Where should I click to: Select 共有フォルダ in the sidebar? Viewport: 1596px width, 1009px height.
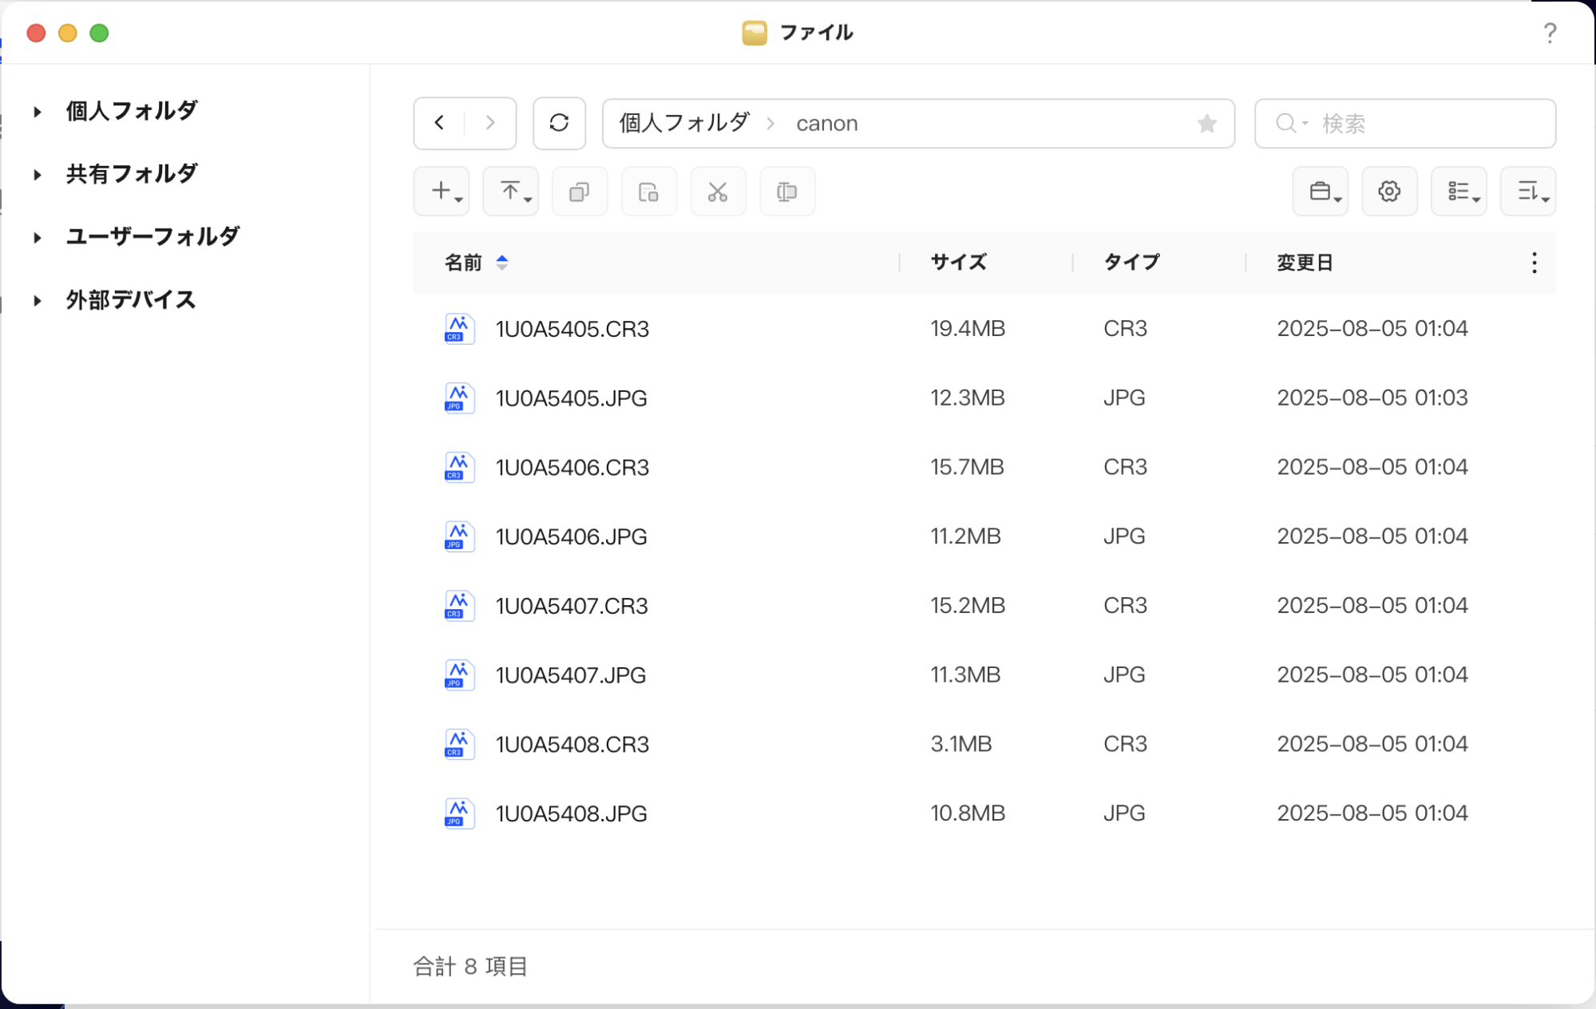point(131,174)
